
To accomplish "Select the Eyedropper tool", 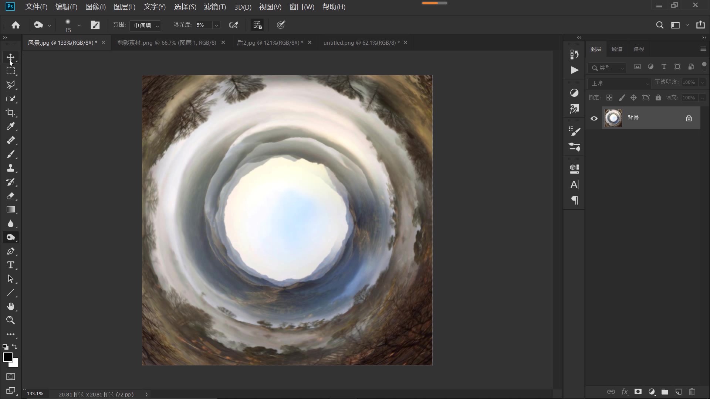I will click(10, 126).
